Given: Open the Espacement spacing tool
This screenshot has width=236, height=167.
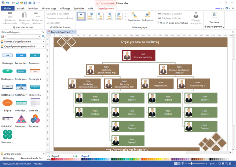Looking at the screenshot, I should pyautogui.click(x=134, y=17).
